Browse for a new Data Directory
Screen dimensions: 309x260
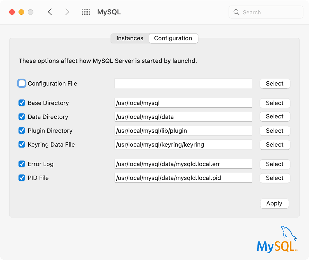275,116
